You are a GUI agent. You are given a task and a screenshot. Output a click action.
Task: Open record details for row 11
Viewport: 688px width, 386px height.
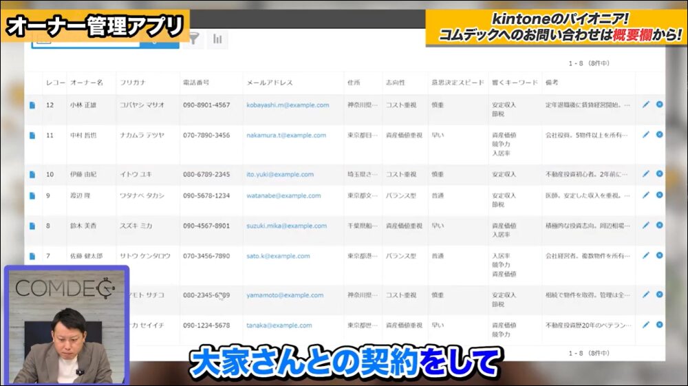tap(32, 136)
